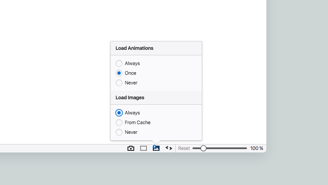328x185 pixels.
Task: Click the zoom slider handle
Action: pyautogui.click(x=203, y=148)
